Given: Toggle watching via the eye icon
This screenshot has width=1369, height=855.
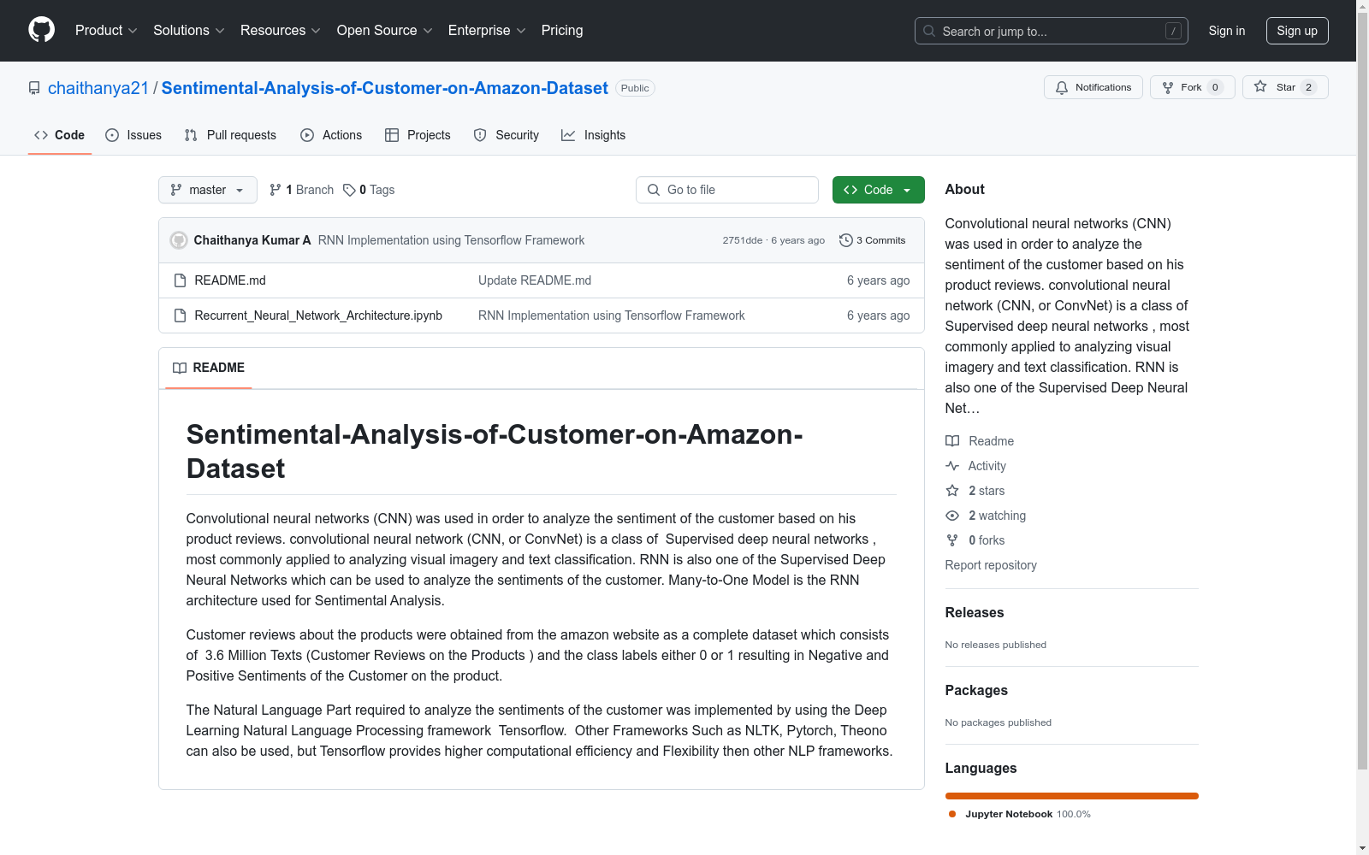Looking at the screenshot, I should [951, 516].
